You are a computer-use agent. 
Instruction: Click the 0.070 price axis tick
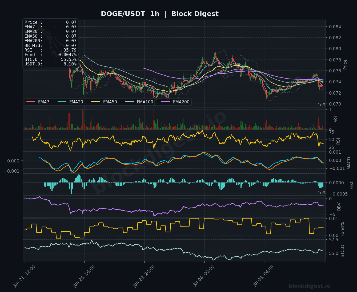pos(335,104)
